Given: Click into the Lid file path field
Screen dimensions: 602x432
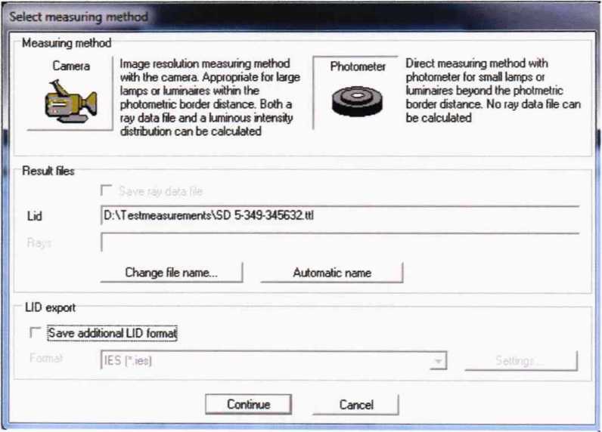Looking at the screenshot, I should tap(339, 216).
